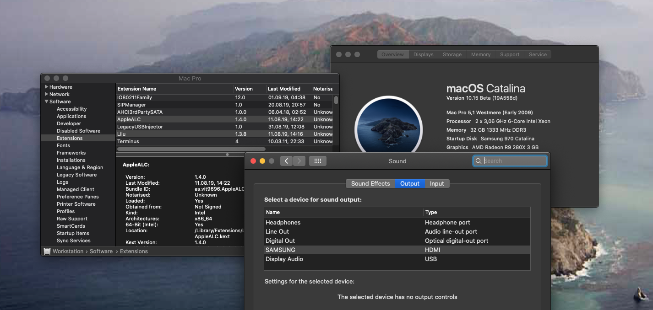
Task: Sort output devices by Type column
Action: 477,212
